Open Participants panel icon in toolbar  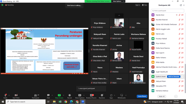tap(35, 95)
